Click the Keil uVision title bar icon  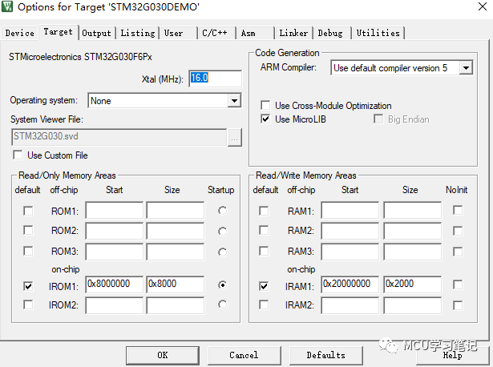coord(7,6)
